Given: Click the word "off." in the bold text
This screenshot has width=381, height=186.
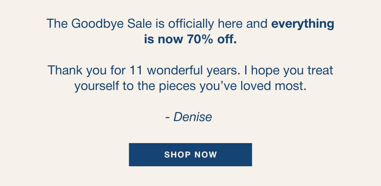Looking at the screenshot, I should tap(227, 39).
